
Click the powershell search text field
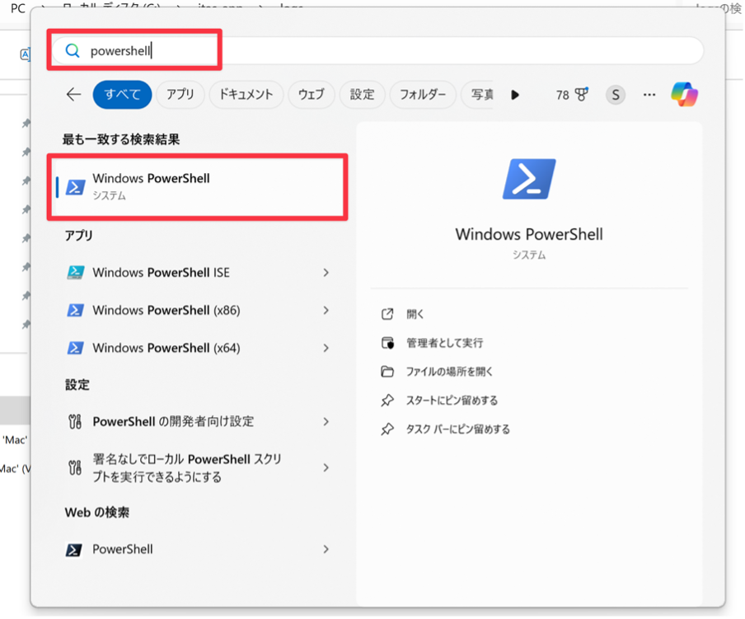pos(377,50)
